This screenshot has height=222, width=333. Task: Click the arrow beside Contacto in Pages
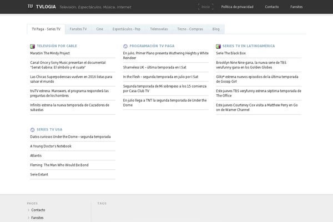[29, 210]
